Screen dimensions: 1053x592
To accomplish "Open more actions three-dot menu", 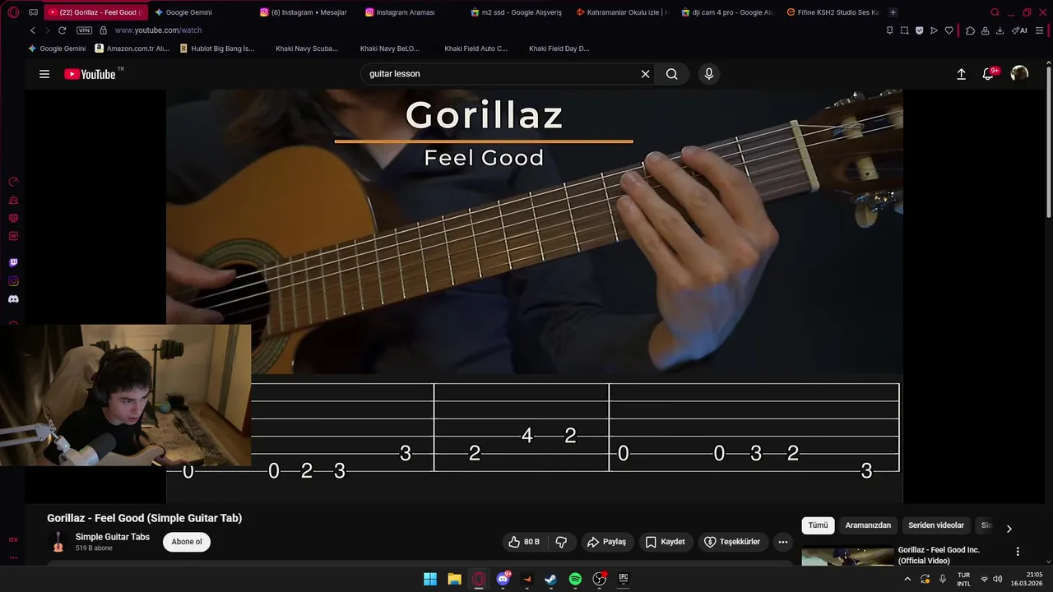I will [x=783, y=542].
